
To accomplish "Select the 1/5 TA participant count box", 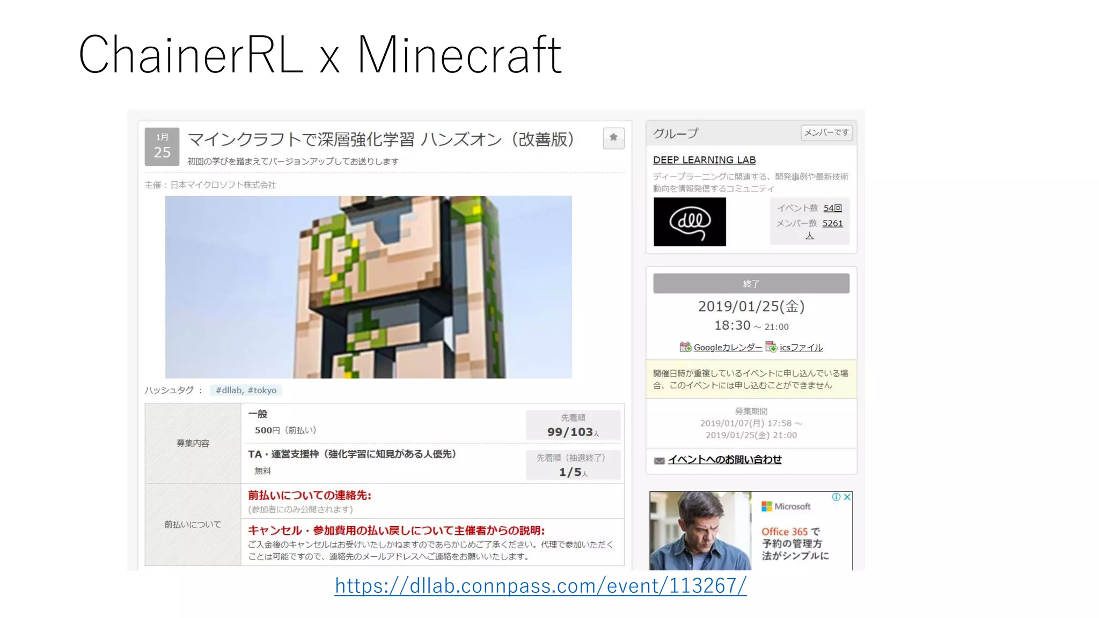I will click(573, 465).
